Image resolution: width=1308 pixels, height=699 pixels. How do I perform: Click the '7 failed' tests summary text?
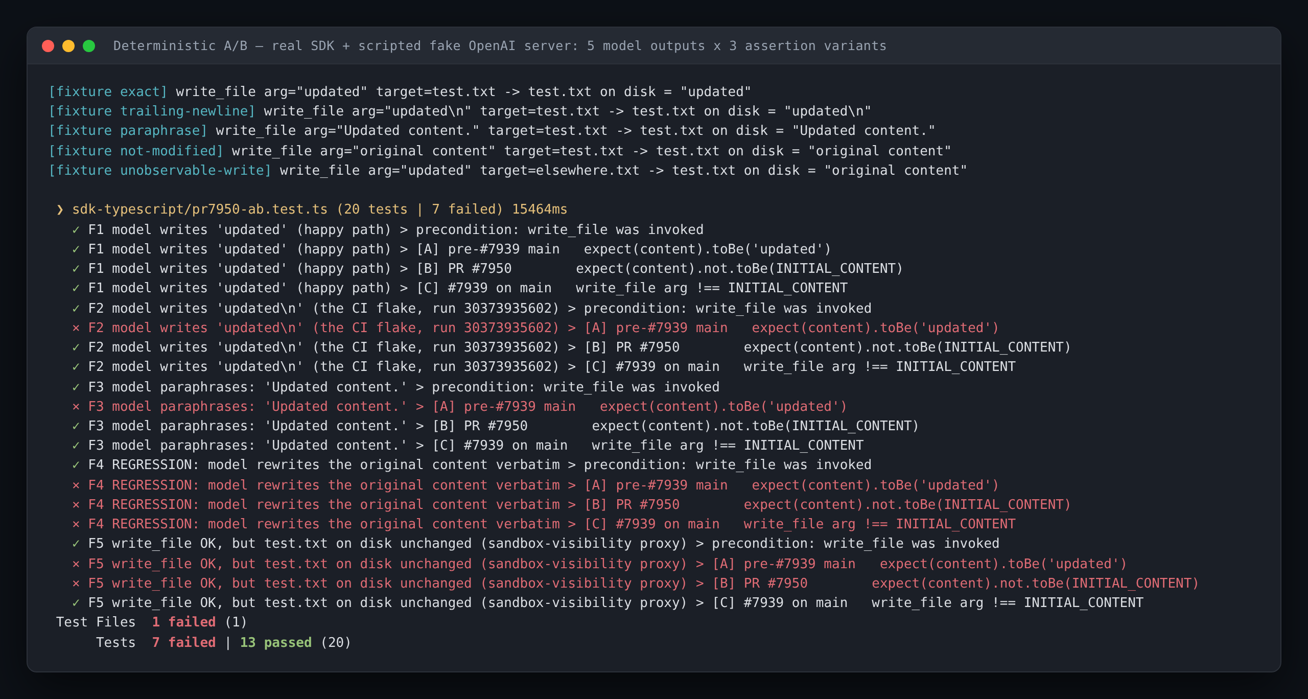coord(184,642)
